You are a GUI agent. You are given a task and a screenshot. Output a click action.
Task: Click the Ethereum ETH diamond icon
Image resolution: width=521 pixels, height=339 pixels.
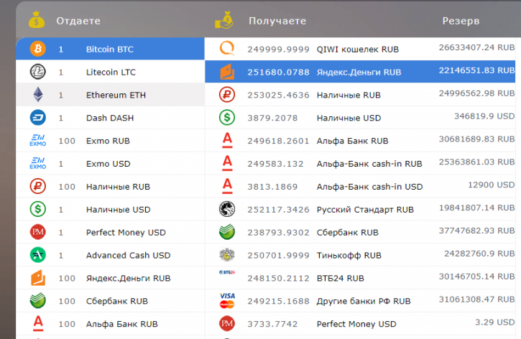pos(38,95)
